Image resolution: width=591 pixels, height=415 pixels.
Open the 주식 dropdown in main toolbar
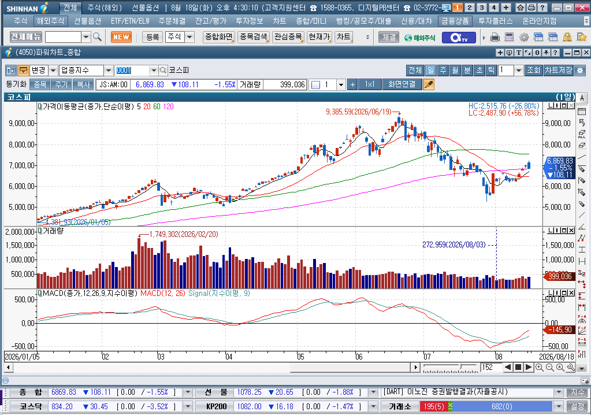click(189, 37)
